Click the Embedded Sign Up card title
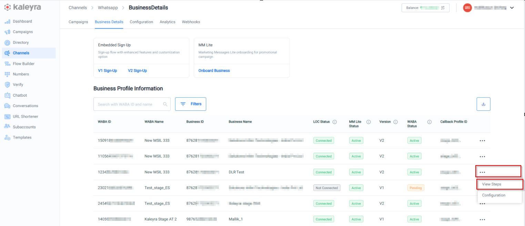This screenshot has width=525, height=226. click(x=114, y=45)
